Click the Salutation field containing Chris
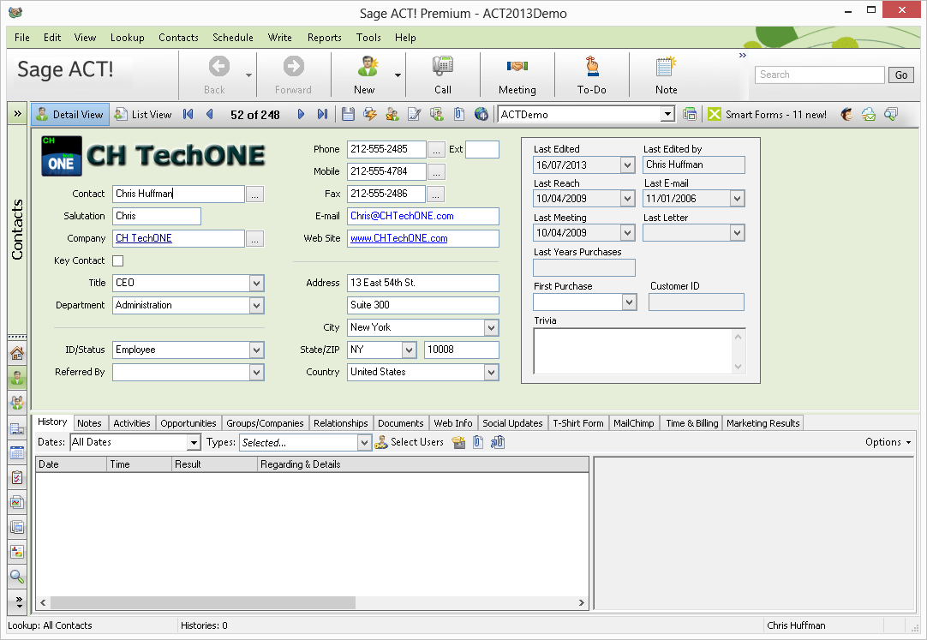 click(x=157, y=216)
